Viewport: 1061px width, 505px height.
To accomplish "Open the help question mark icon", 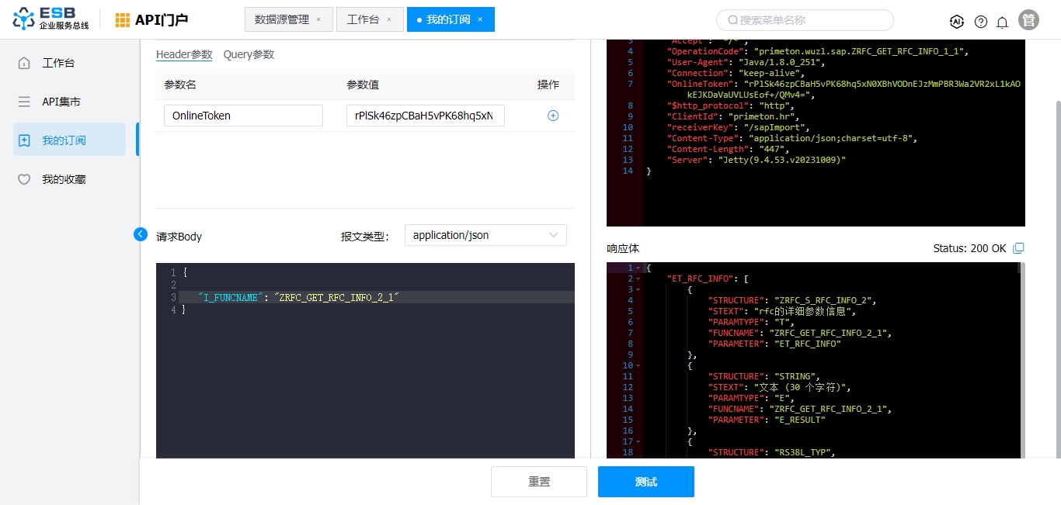I will [981, 22].
